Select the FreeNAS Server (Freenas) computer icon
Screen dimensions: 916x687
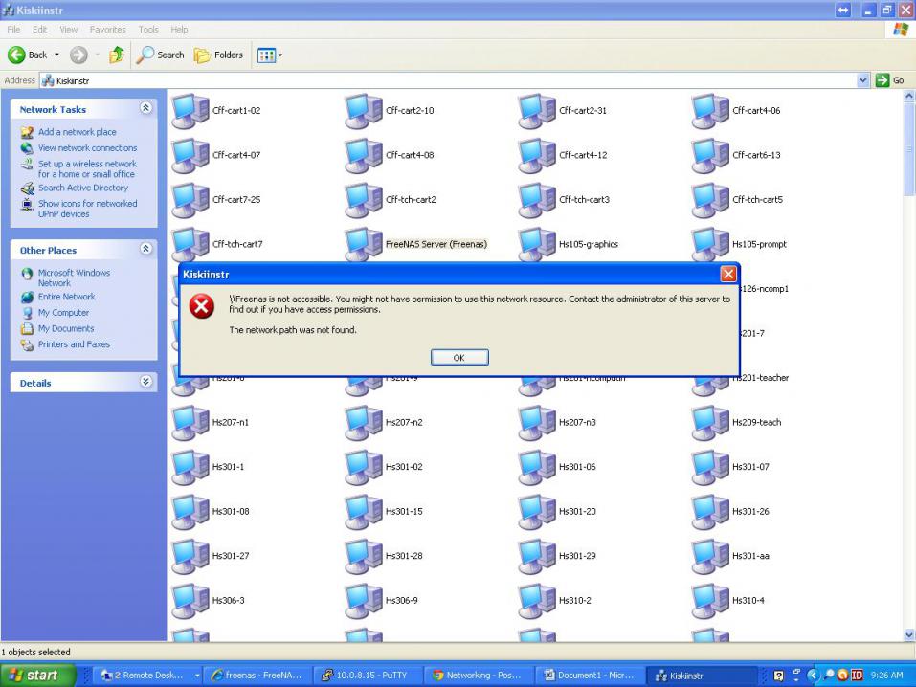point(364,244)
